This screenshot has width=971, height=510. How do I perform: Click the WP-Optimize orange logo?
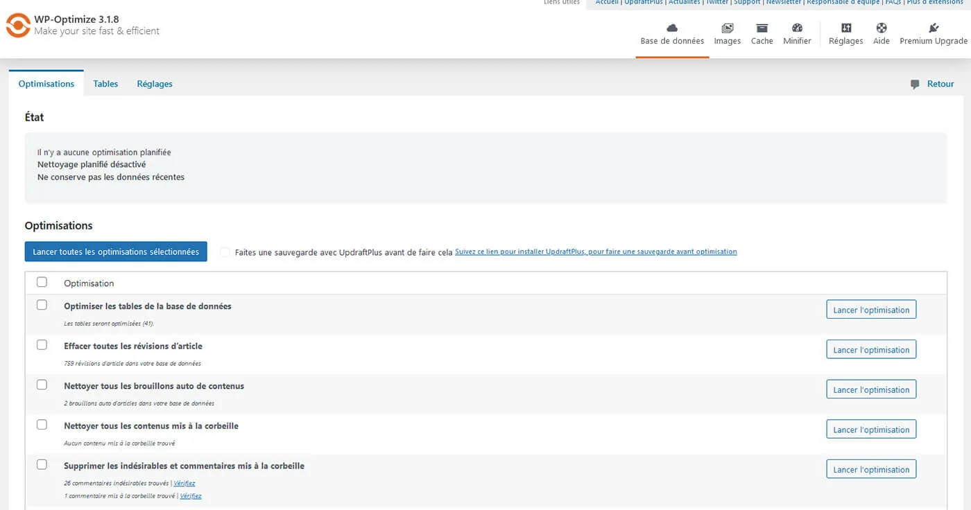tap(18, 25)
